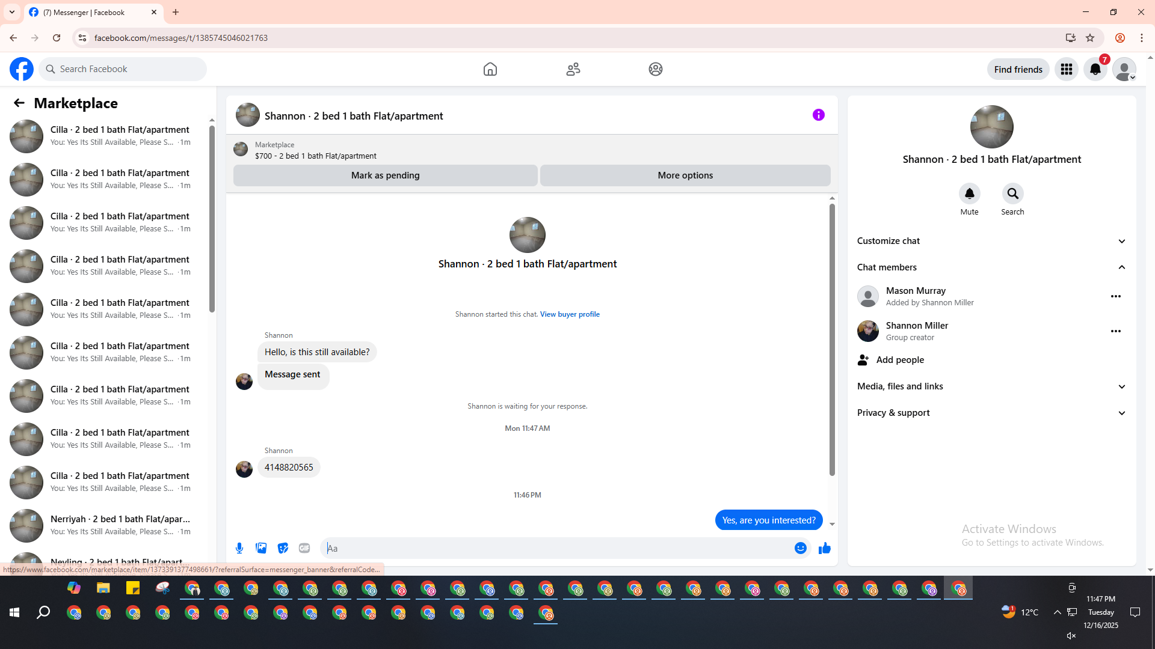Viewport: 1155px width, 649px height.
Task: Expand Privacy & support section
Action: (x=992, y=413)
